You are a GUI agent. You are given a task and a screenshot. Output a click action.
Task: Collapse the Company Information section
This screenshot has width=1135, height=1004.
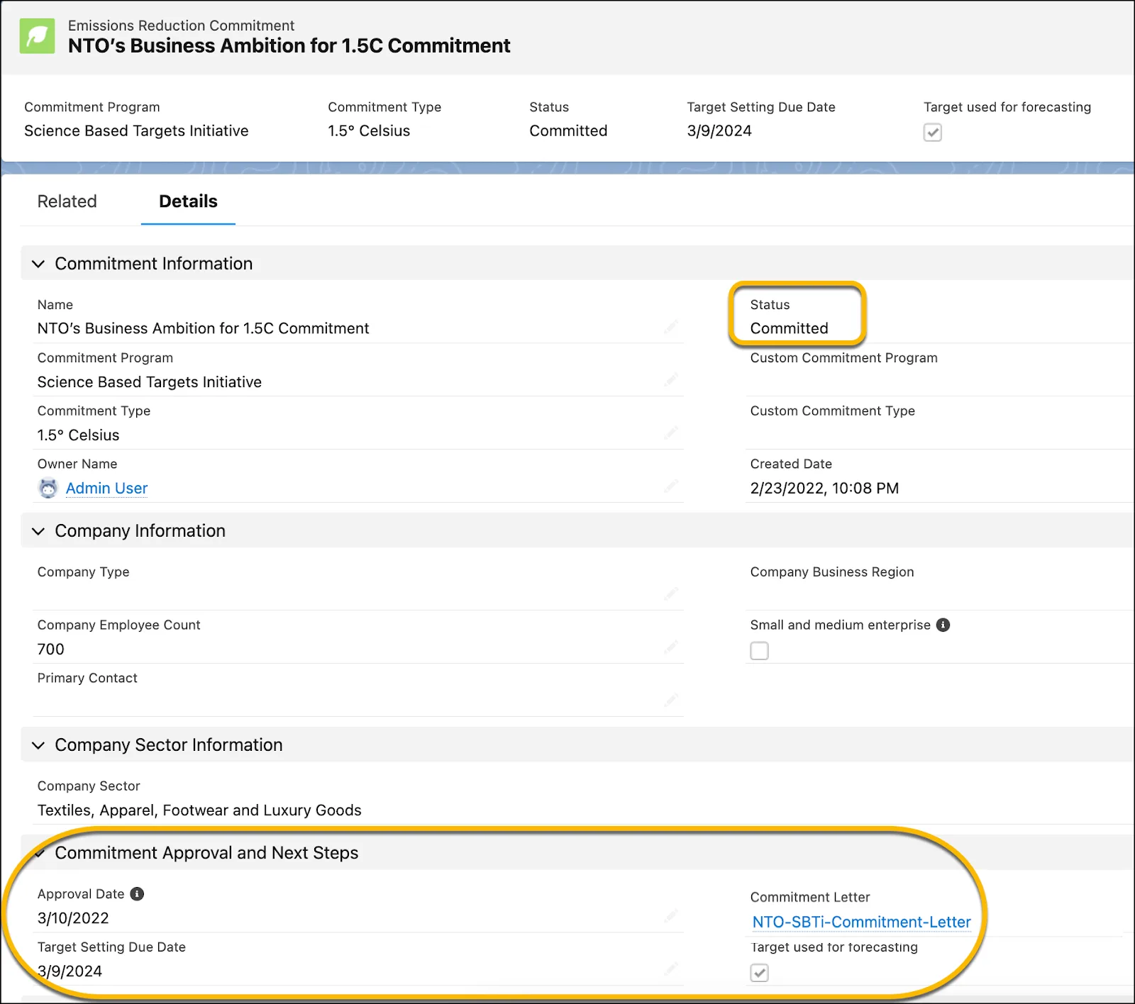click(38, 531)
